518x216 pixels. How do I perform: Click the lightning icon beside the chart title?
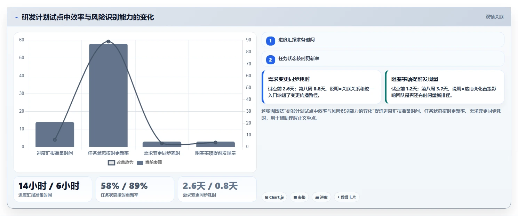click(x=16, y=17)
